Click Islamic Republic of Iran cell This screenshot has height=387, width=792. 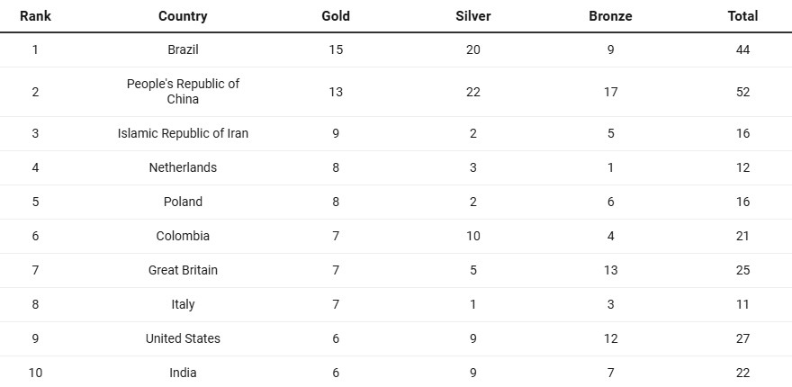183,133
